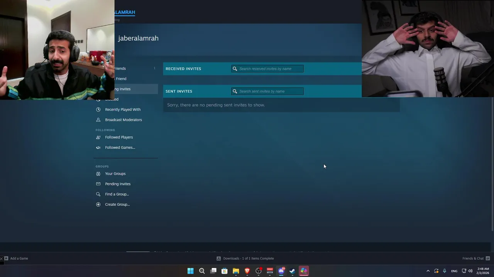494x277 pixels.
Task: Open Followed Players list
Action: [119, 137]
